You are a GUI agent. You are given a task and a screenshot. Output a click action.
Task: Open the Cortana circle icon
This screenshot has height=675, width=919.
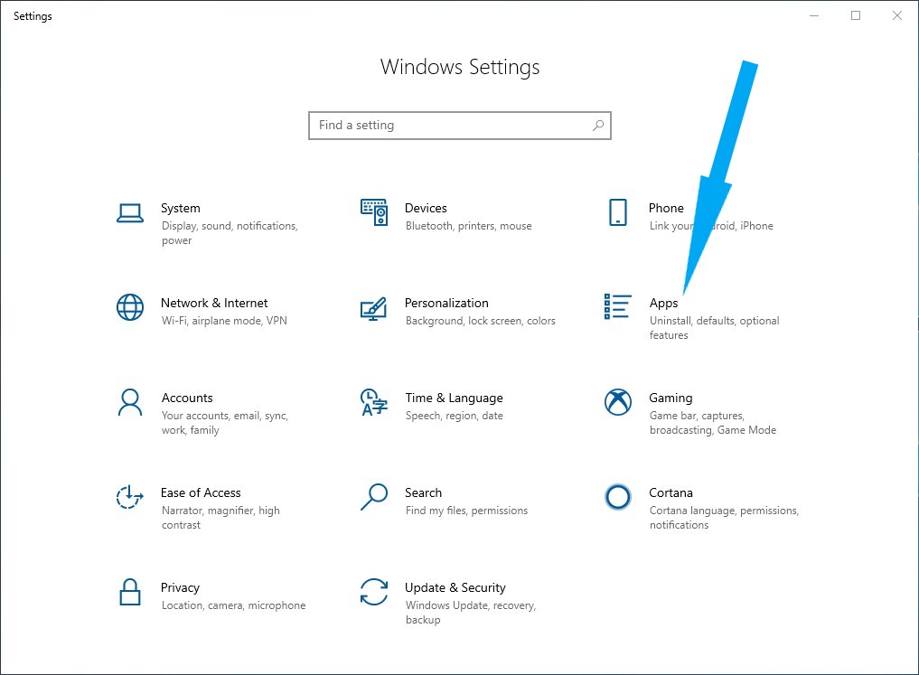618,497
